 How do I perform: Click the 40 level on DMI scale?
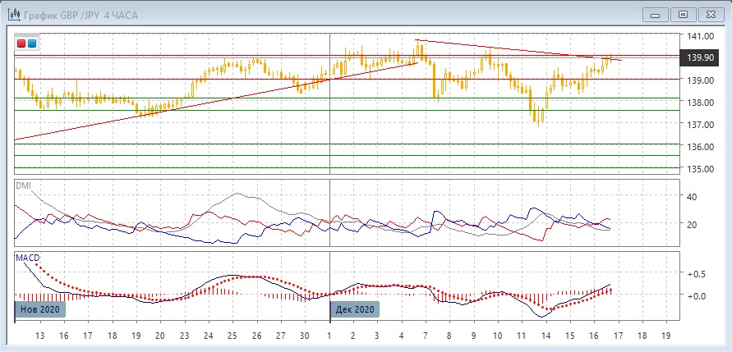pyautogui.click(x=692, y=197)
